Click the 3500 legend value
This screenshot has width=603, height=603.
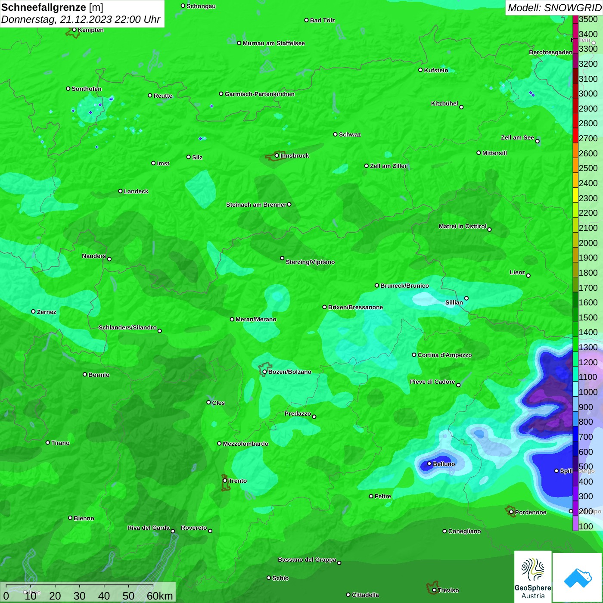point(588,19)
